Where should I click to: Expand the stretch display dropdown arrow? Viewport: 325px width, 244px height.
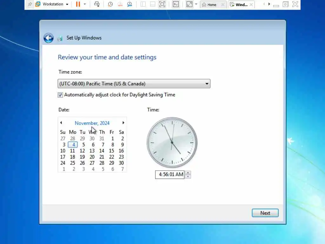pos(196,4)
